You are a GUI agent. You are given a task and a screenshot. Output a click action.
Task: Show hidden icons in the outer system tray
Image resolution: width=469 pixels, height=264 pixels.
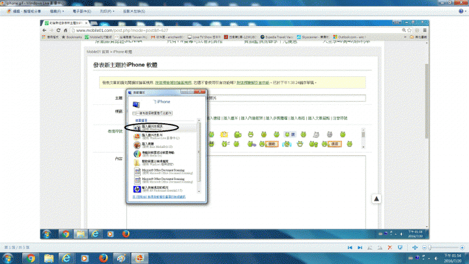[x=429, y=258]
